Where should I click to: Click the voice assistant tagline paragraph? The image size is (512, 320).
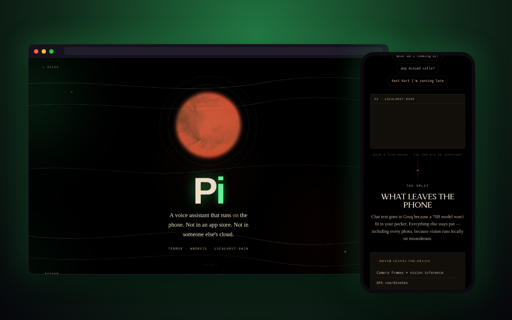(x=208, y=224)
